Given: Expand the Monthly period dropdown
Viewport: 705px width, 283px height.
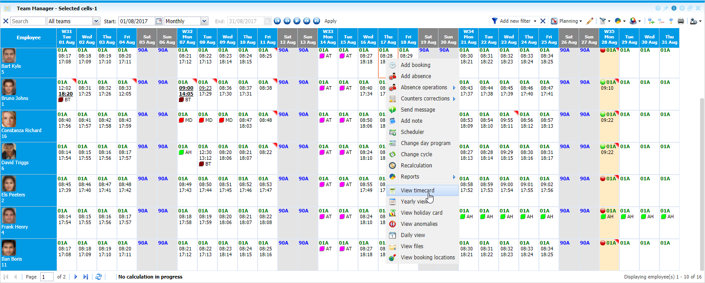Looking at the screenshot, I should click(204, 21).
